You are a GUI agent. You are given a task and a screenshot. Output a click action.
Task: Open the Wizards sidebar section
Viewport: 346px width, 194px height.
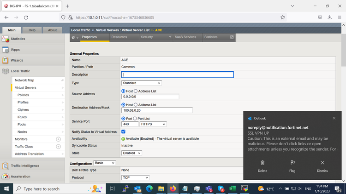(x=17, y=60)
